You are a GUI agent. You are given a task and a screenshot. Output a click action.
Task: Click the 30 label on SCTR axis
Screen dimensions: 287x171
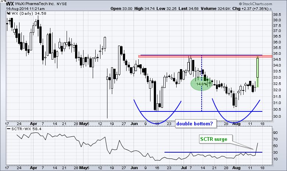pyautogui.click(x=275, y=152)
